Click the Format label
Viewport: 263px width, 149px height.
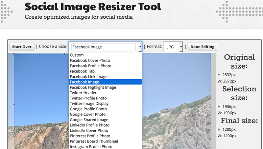click(155, 47)
